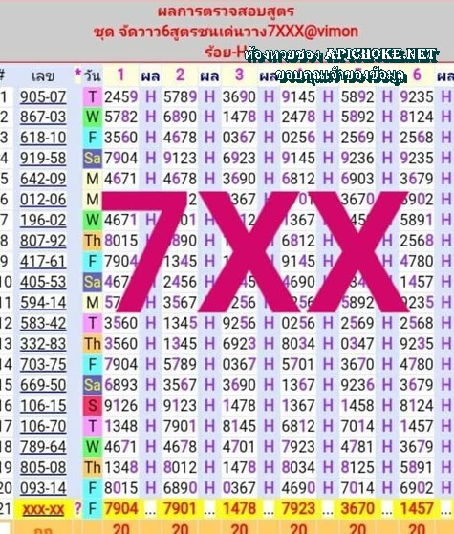Click the M day cell for 642-09
454x534 pixels.
(x=93, y=179)
